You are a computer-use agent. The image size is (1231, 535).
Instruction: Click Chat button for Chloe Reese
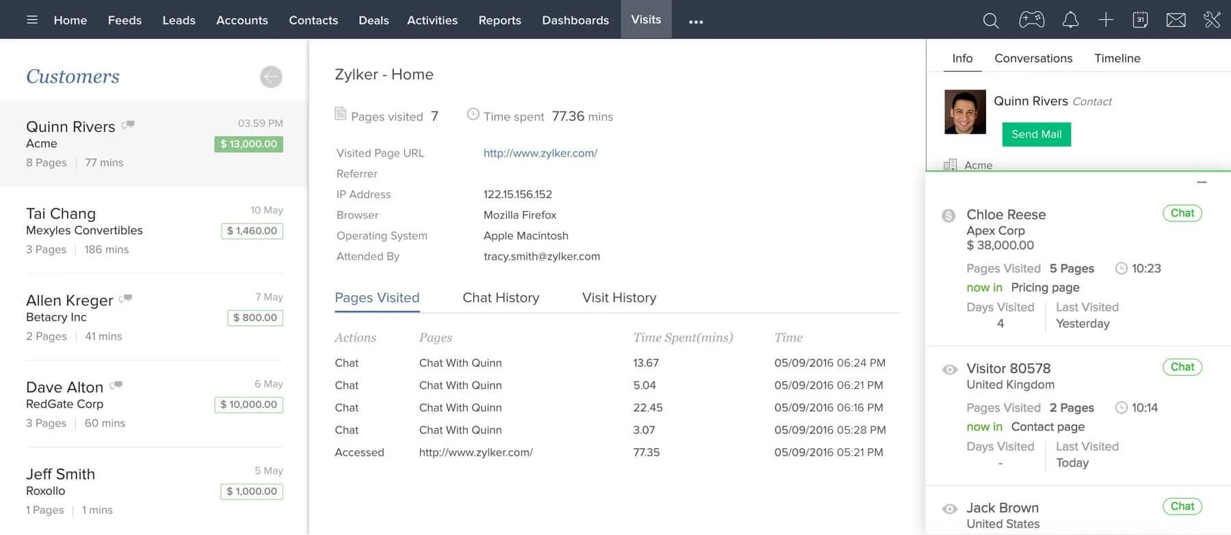pos(1182,213)
